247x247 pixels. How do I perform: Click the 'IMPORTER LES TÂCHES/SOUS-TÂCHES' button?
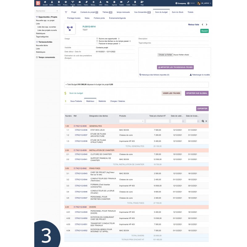tap(175, 67)
